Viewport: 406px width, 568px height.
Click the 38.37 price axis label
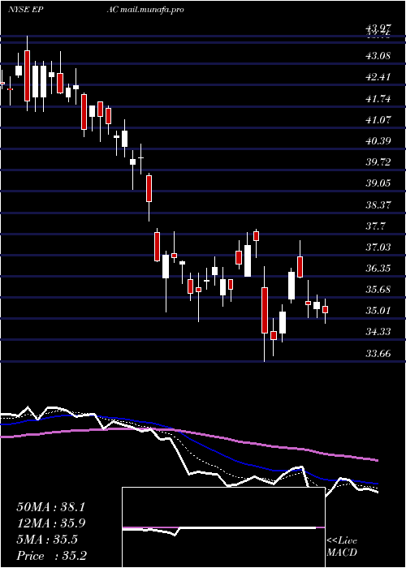(x=378, y=205)
